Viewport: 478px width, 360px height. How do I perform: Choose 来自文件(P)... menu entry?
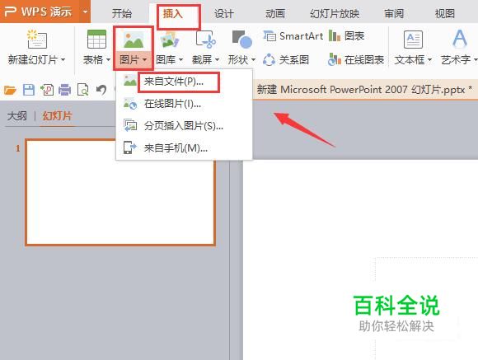[x=184, y=82]
